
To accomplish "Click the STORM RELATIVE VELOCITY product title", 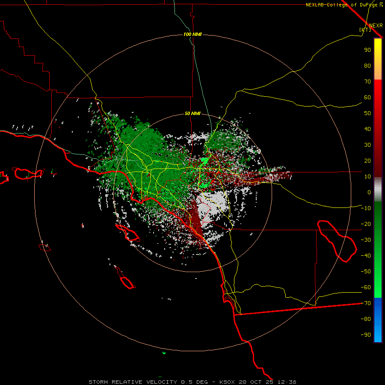I will point(133,382).
